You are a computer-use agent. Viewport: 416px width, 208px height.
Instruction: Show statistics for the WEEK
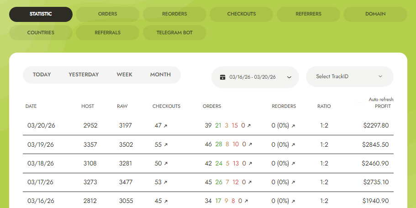point(124,75)
